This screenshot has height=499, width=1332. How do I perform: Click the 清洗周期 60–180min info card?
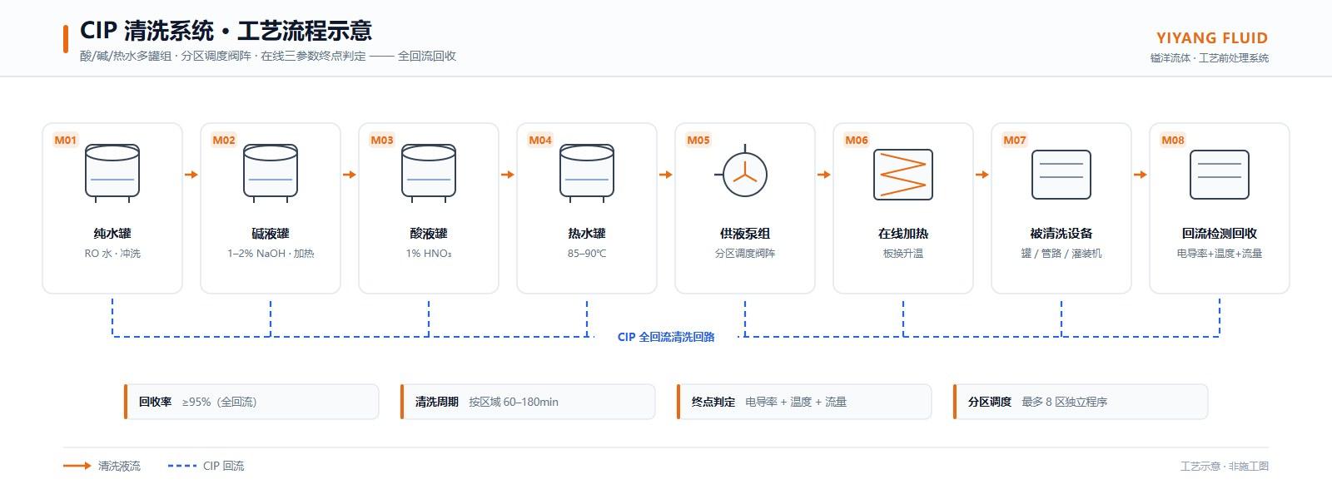tap(528, 402)
